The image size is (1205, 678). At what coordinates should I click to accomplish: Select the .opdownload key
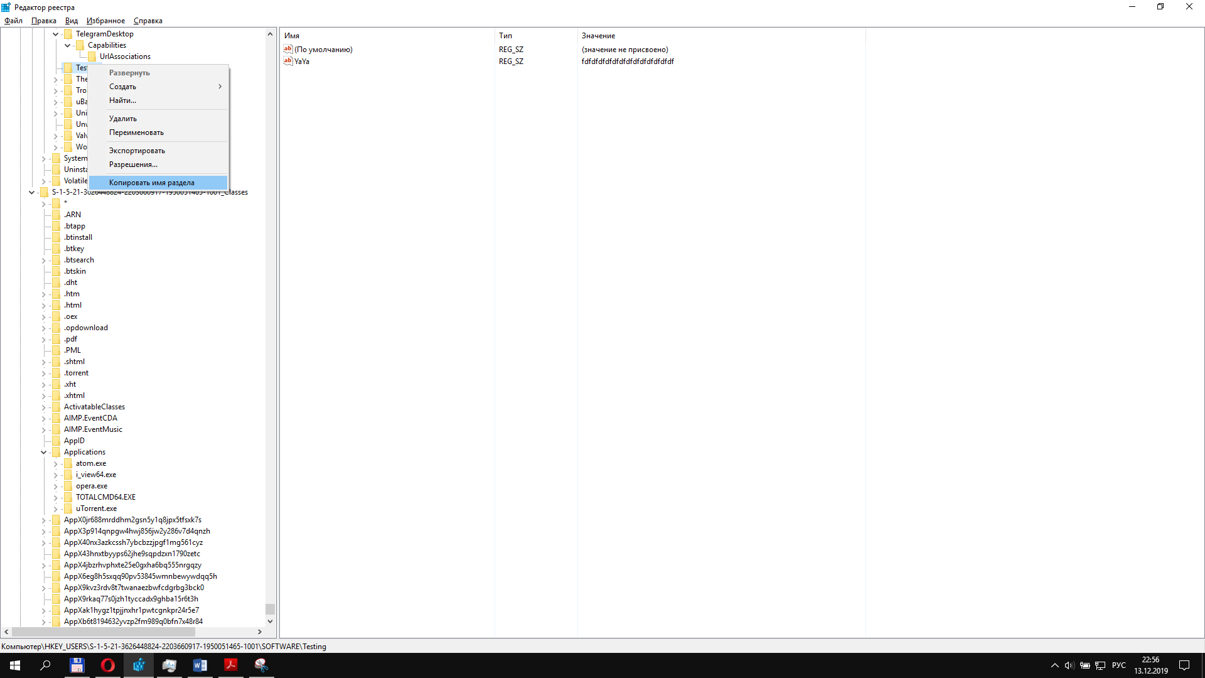(x=85, y=328)
